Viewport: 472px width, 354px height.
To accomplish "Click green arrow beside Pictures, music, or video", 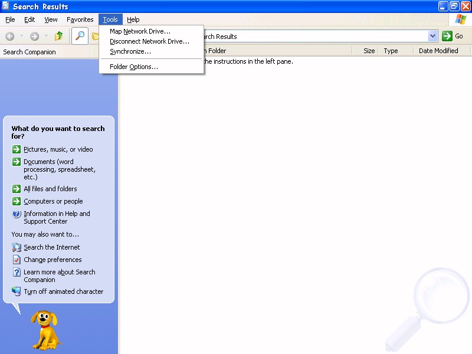I will (x=17, y=149).
